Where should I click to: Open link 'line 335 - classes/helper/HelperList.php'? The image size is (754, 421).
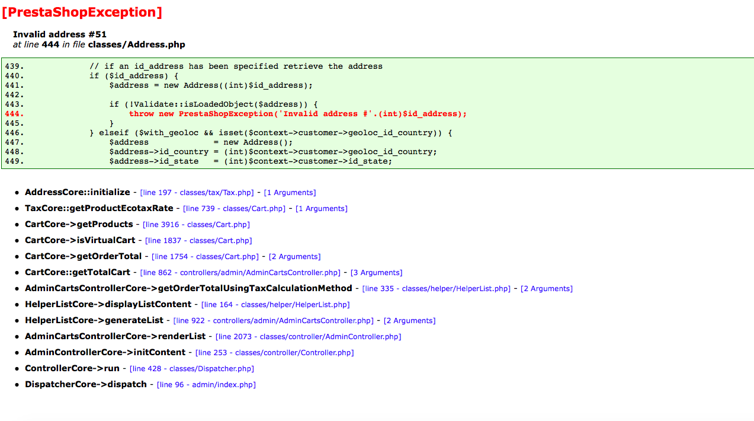coord(437,289)
